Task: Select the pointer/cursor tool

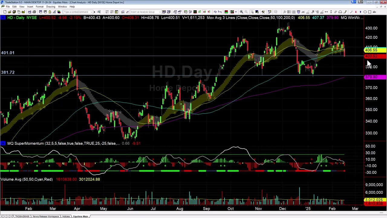Action: click(252, 12)
